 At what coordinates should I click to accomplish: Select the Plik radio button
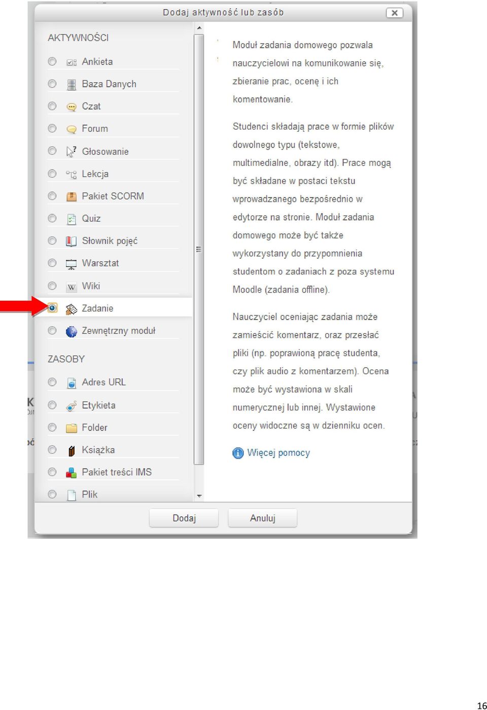coord(52,494)
